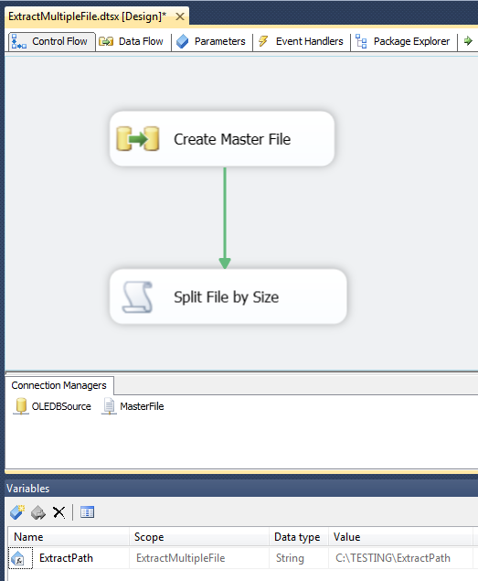Click the Move Variable toolbar icon
This screenshot has width=478, height=581.
tap(38, 512)
